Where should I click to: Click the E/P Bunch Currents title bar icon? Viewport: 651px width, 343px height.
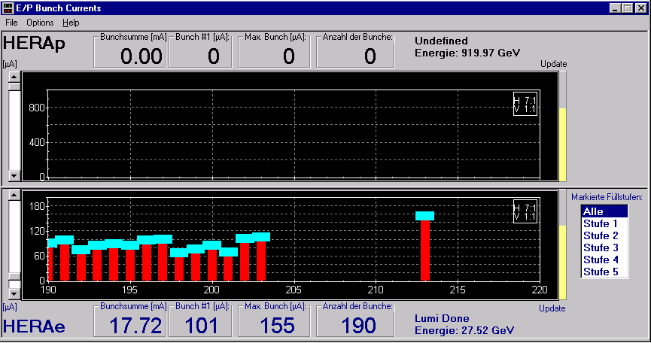click(x=8, y=8)
